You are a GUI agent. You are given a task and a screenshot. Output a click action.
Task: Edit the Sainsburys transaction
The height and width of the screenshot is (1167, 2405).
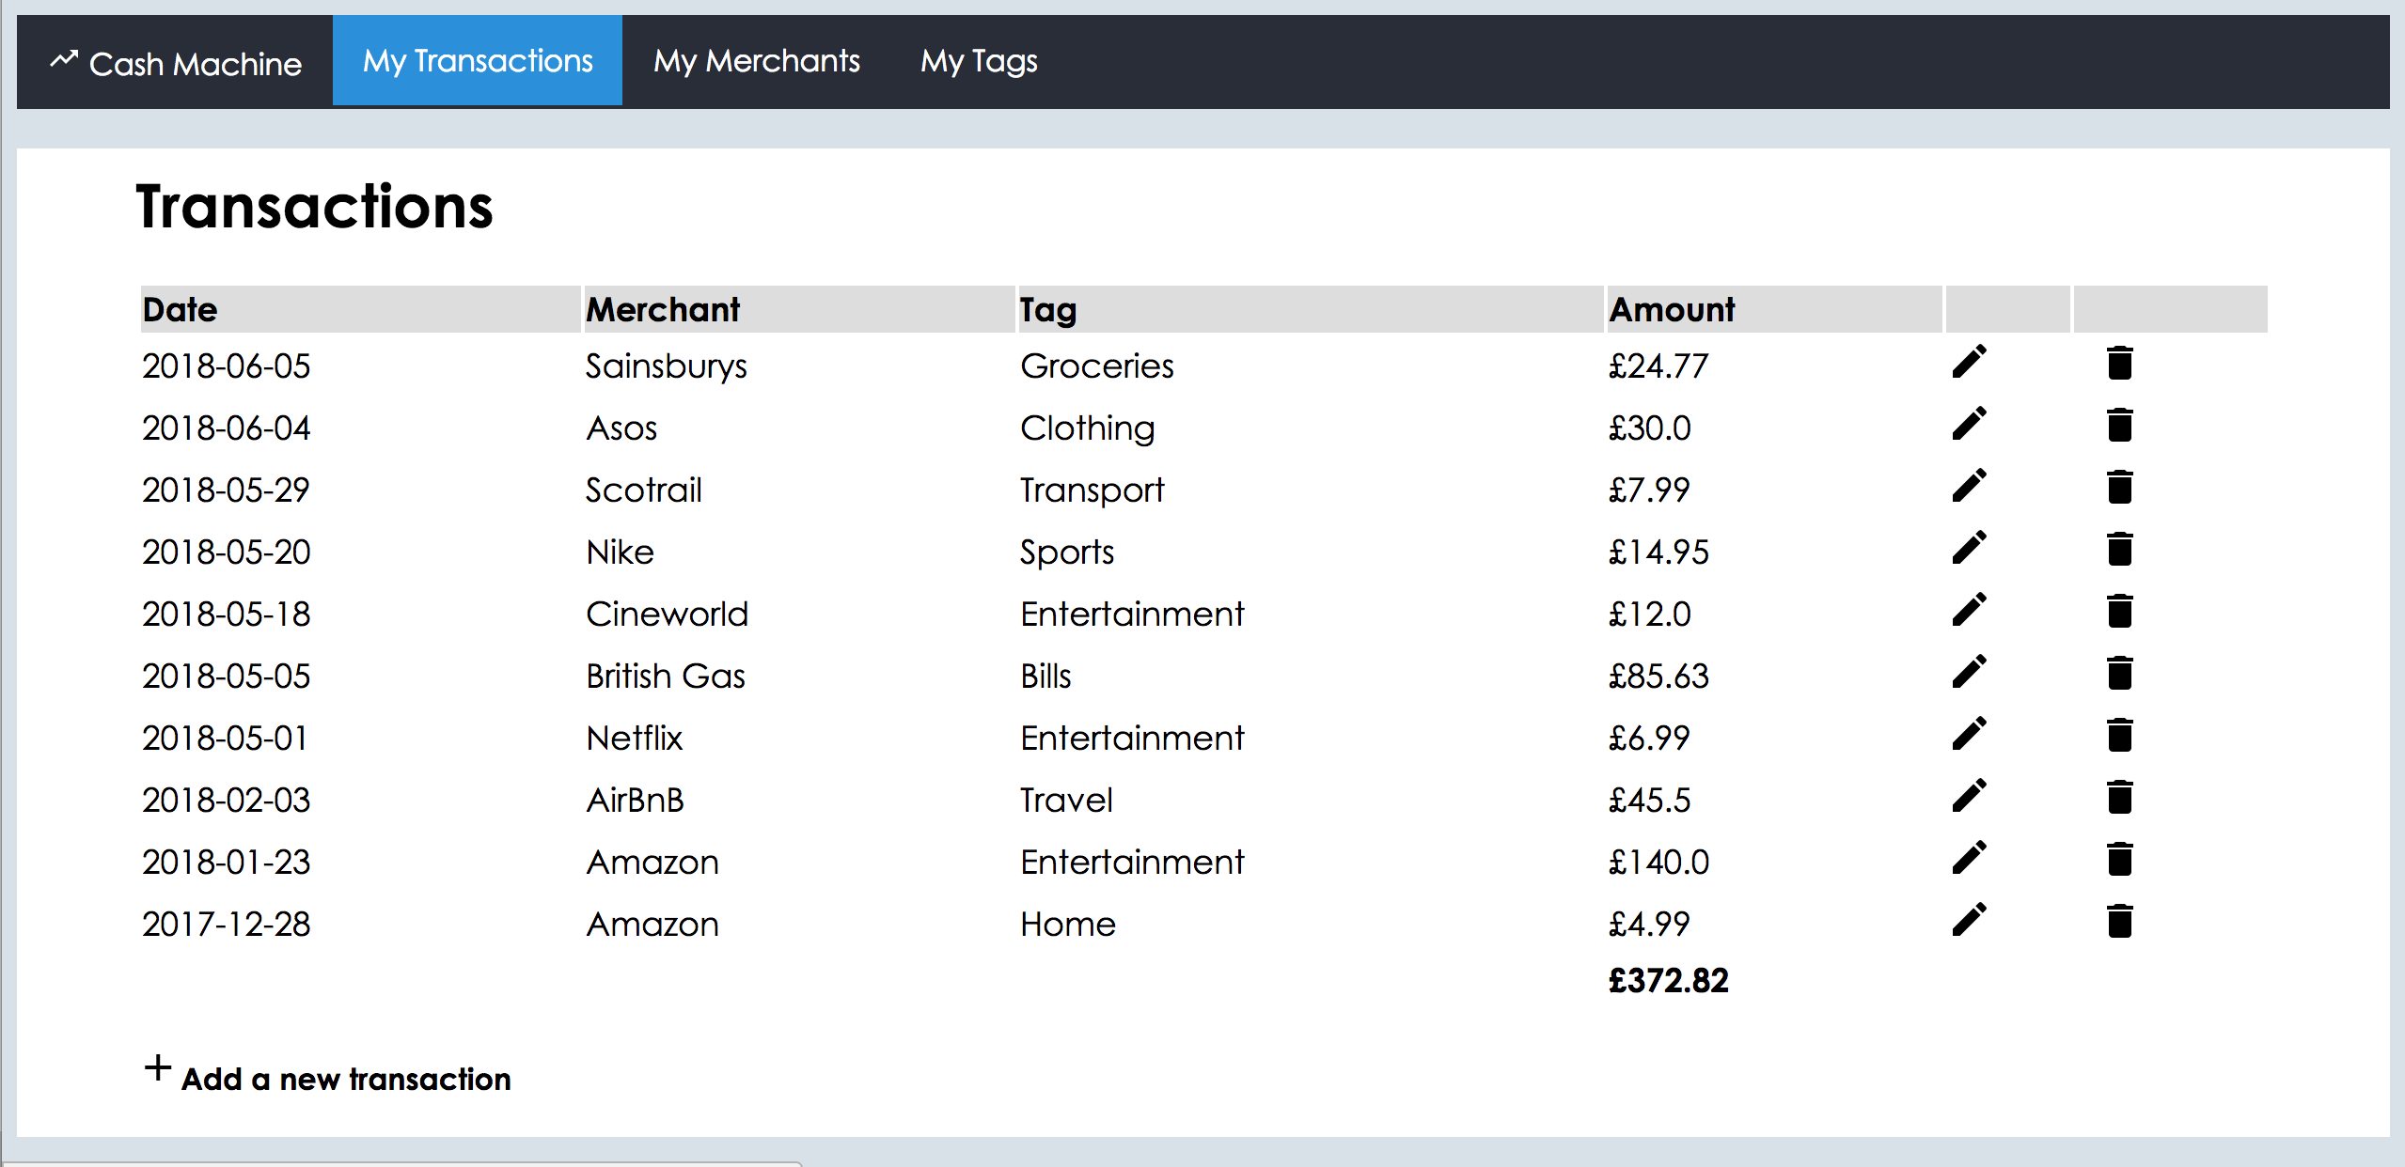point(1969,362)
